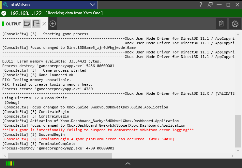The width and height of the screenshot is (242, 168).
Task: Click the horizontal scrollbar left arrow
Action: [x=5, y=156]
